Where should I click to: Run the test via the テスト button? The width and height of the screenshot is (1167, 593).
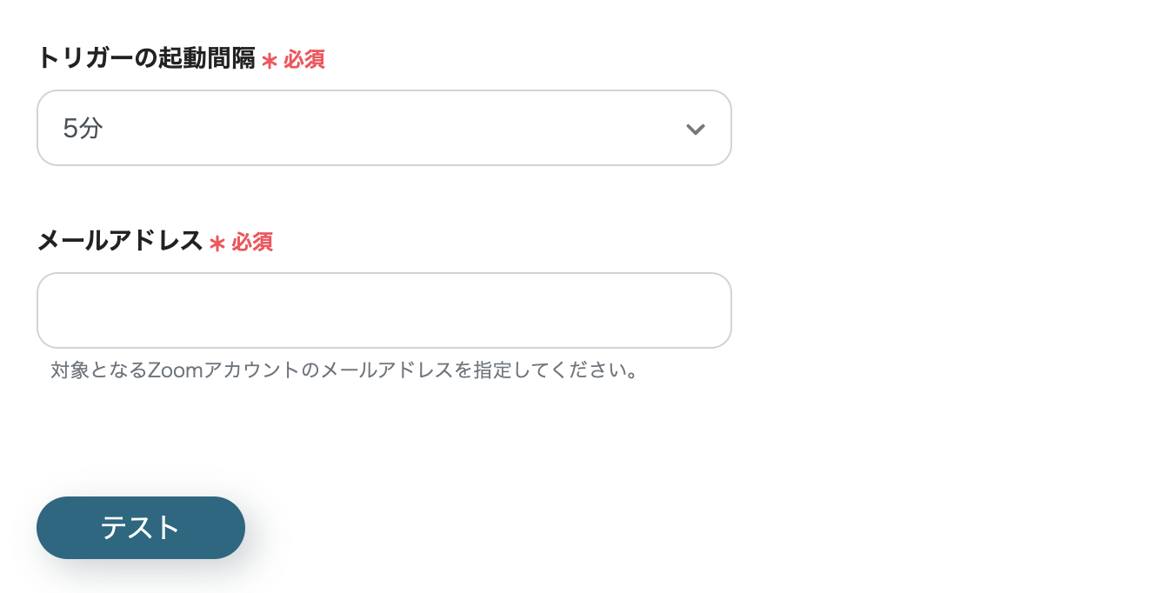140,527
